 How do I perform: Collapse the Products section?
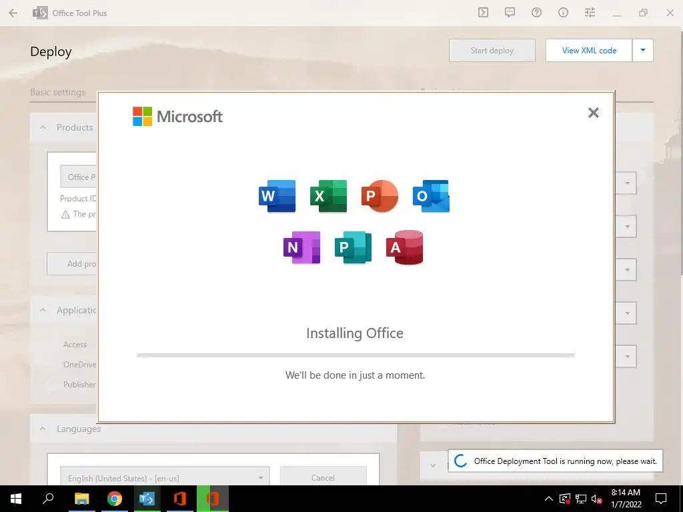tap(43, 127)
